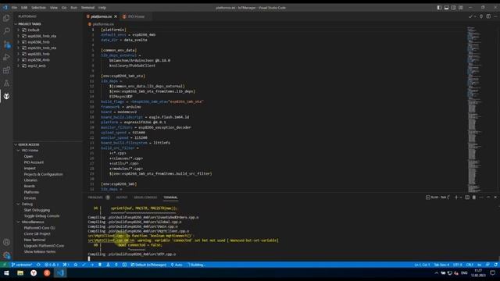This screenshot has height=281, width=500.
Task: Toggle Debug Console in Quick Access
Action: tap(41, 216)
